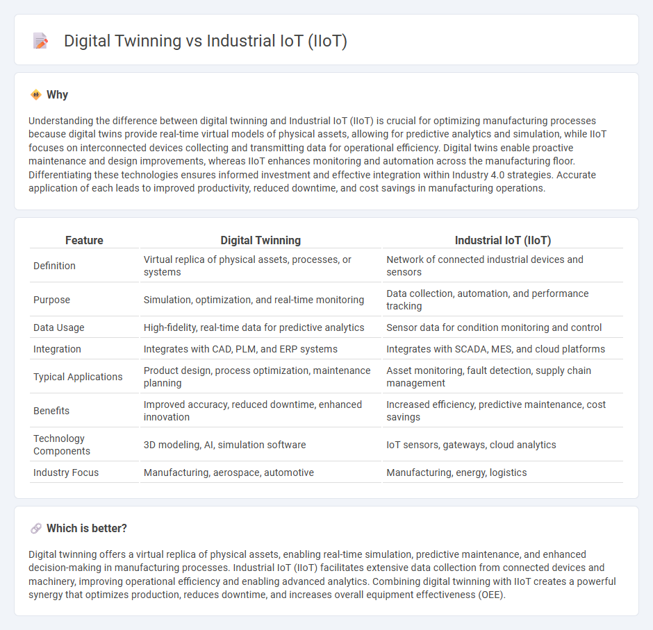Click the Integration row label

click(57, 349)
